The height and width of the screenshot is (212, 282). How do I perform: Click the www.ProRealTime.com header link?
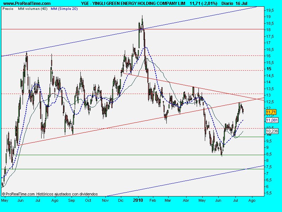point(27,4)
